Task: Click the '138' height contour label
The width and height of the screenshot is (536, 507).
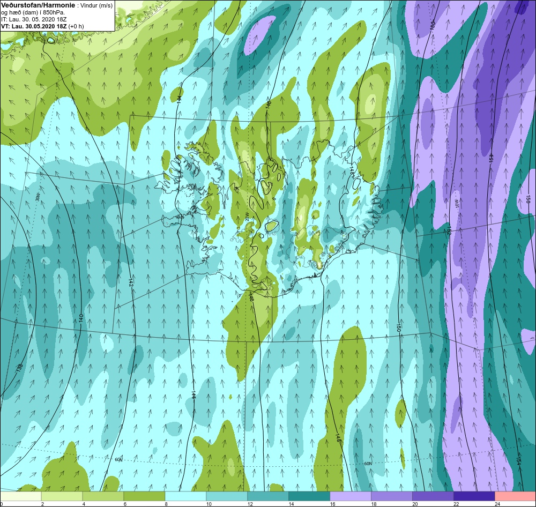Action: (19, 368)
